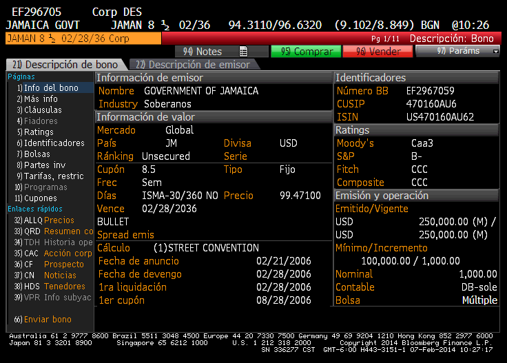
Task: Open ALLQ Precios quick link
Action: point(48,220)
